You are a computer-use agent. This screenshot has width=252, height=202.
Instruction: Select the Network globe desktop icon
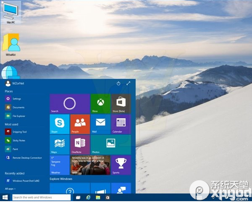pyautogui.click(x=10, y=72)
